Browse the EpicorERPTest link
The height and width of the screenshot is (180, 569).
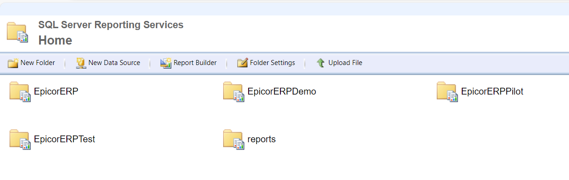click(x=65, y=139)
